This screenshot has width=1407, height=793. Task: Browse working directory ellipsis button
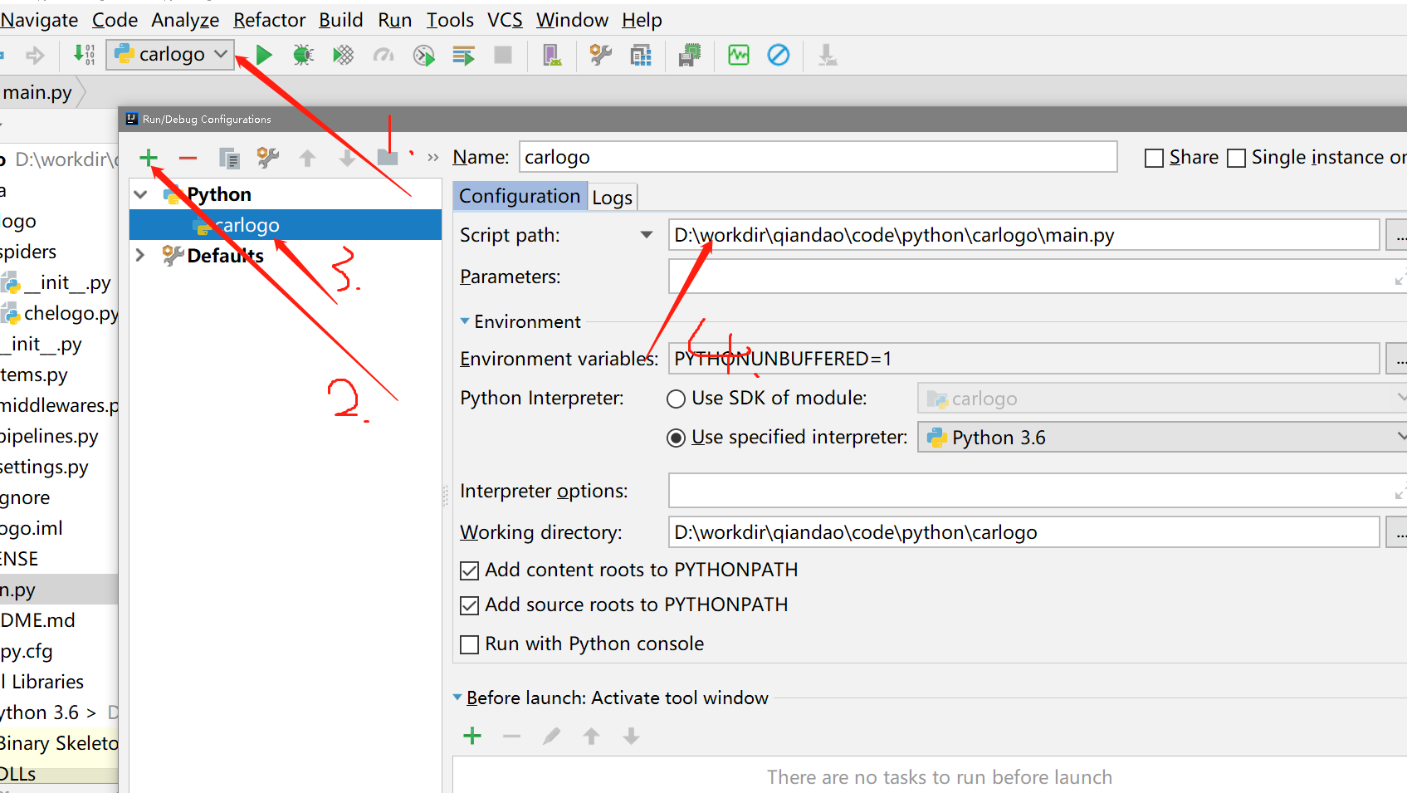(x=1397, y=532)
